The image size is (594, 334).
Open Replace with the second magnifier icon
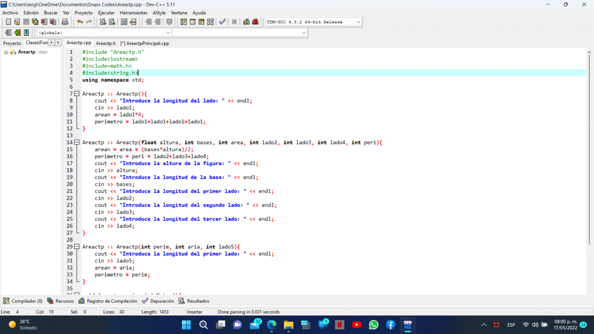click(x=112, y=22)
